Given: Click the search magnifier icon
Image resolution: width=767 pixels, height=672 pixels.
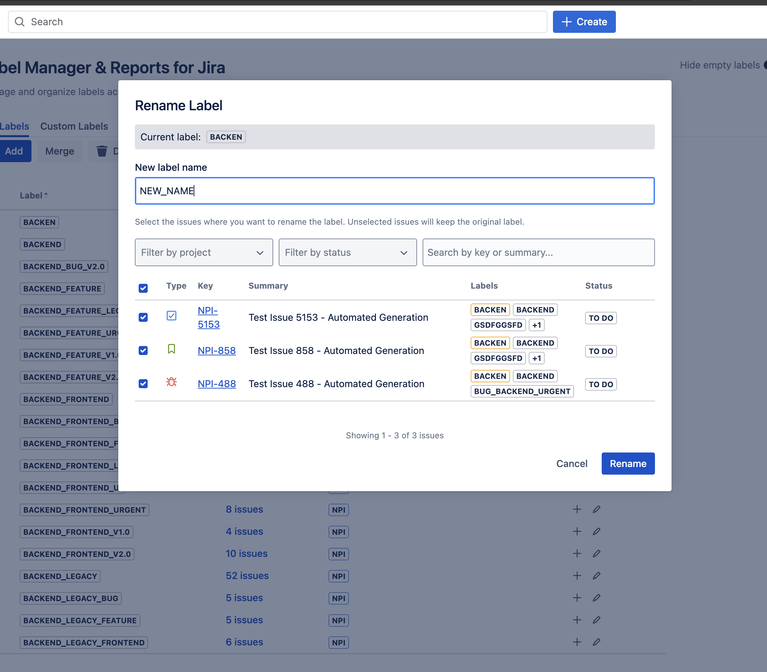Looking at the screenshot, I should 20,21.
